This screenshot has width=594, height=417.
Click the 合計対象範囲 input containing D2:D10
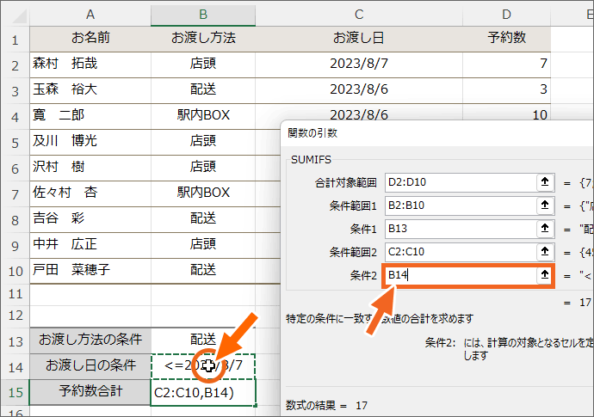[x=461, y=182]
